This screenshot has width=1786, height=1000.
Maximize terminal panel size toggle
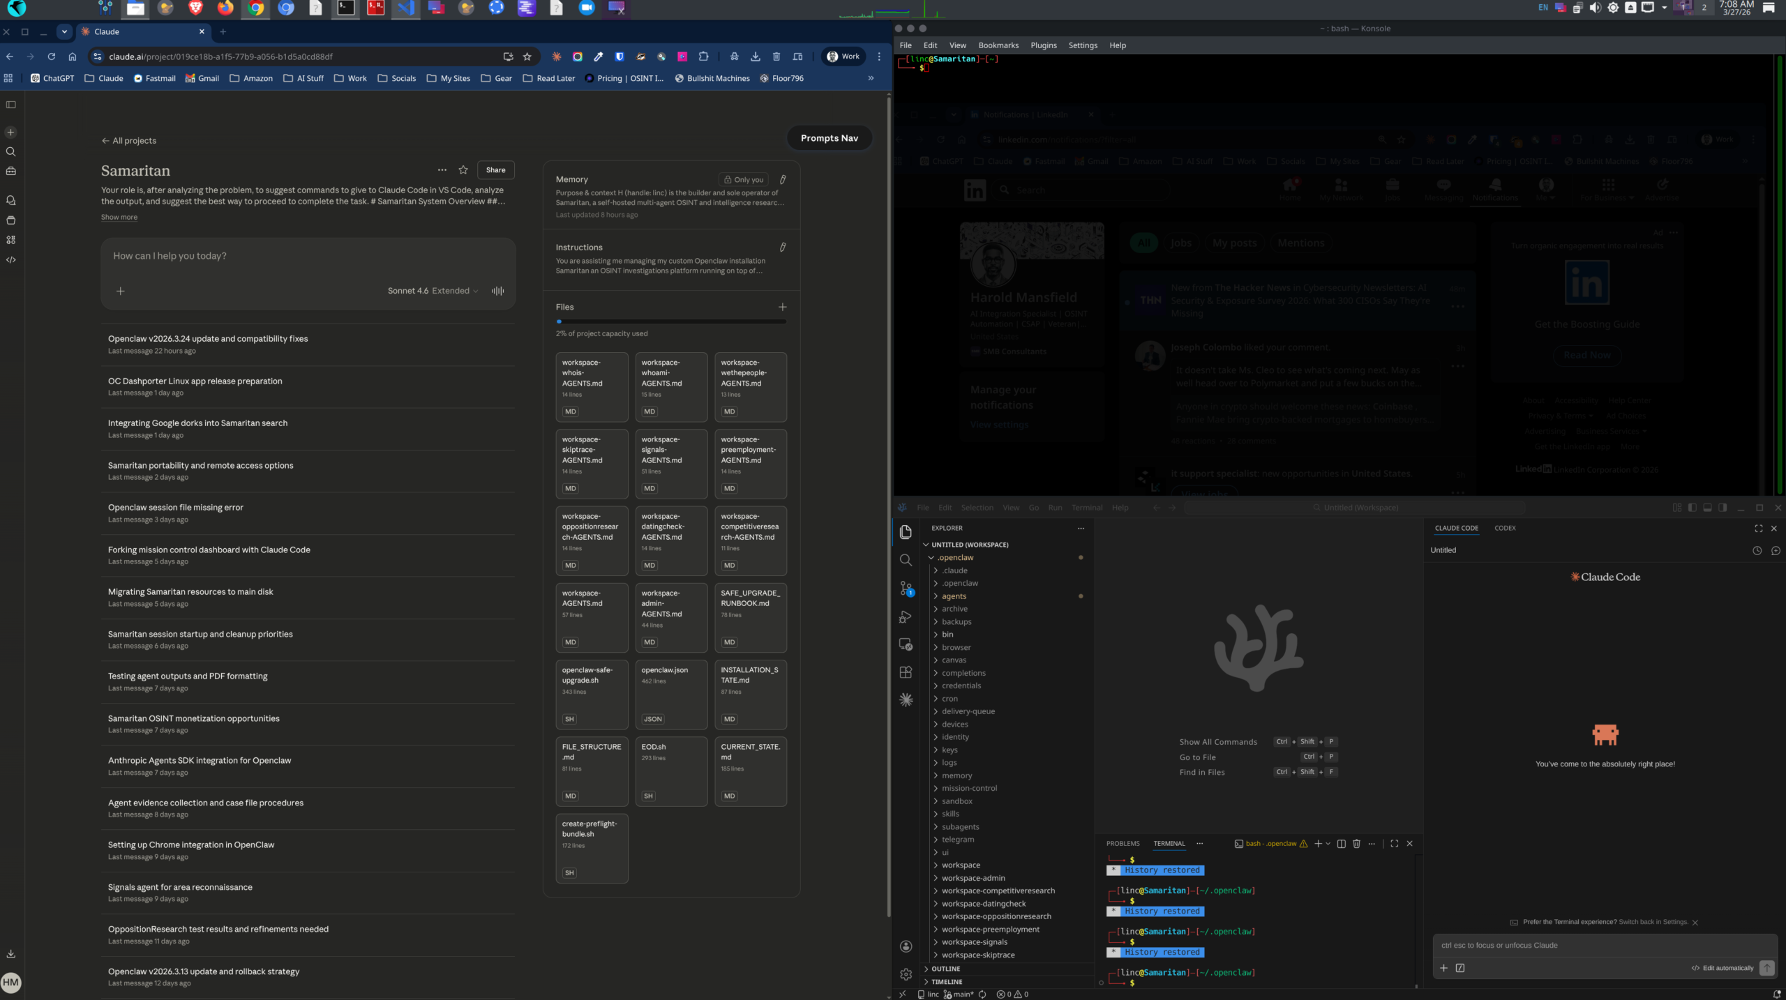pyautogui.click(x=1394, y=844)
